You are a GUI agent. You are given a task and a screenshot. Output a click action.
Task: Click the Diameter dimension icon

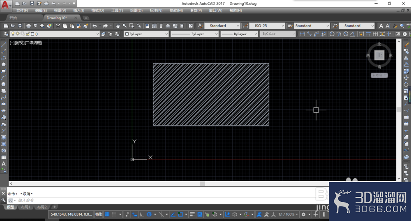(346, 34)
